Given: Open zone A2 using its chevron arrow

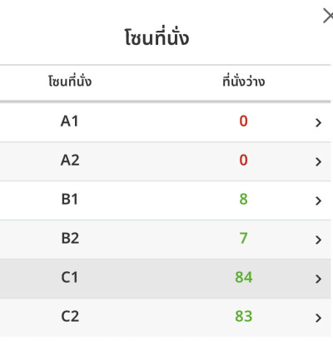Looking at the screenshot, I should tap(318, 161).
